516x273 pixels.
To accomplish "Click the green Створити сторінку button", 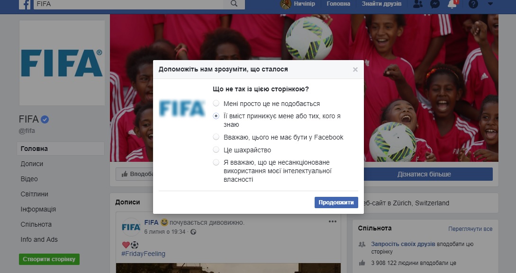I will coord(49,259).
